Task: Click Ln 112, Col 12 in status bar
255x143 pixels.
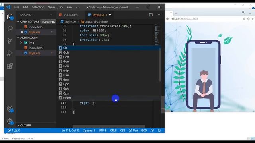Action: tap(71, 131)
